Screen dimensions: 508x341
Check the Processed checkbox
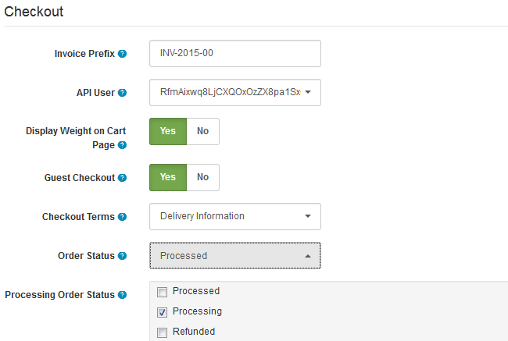pos(163,292)
